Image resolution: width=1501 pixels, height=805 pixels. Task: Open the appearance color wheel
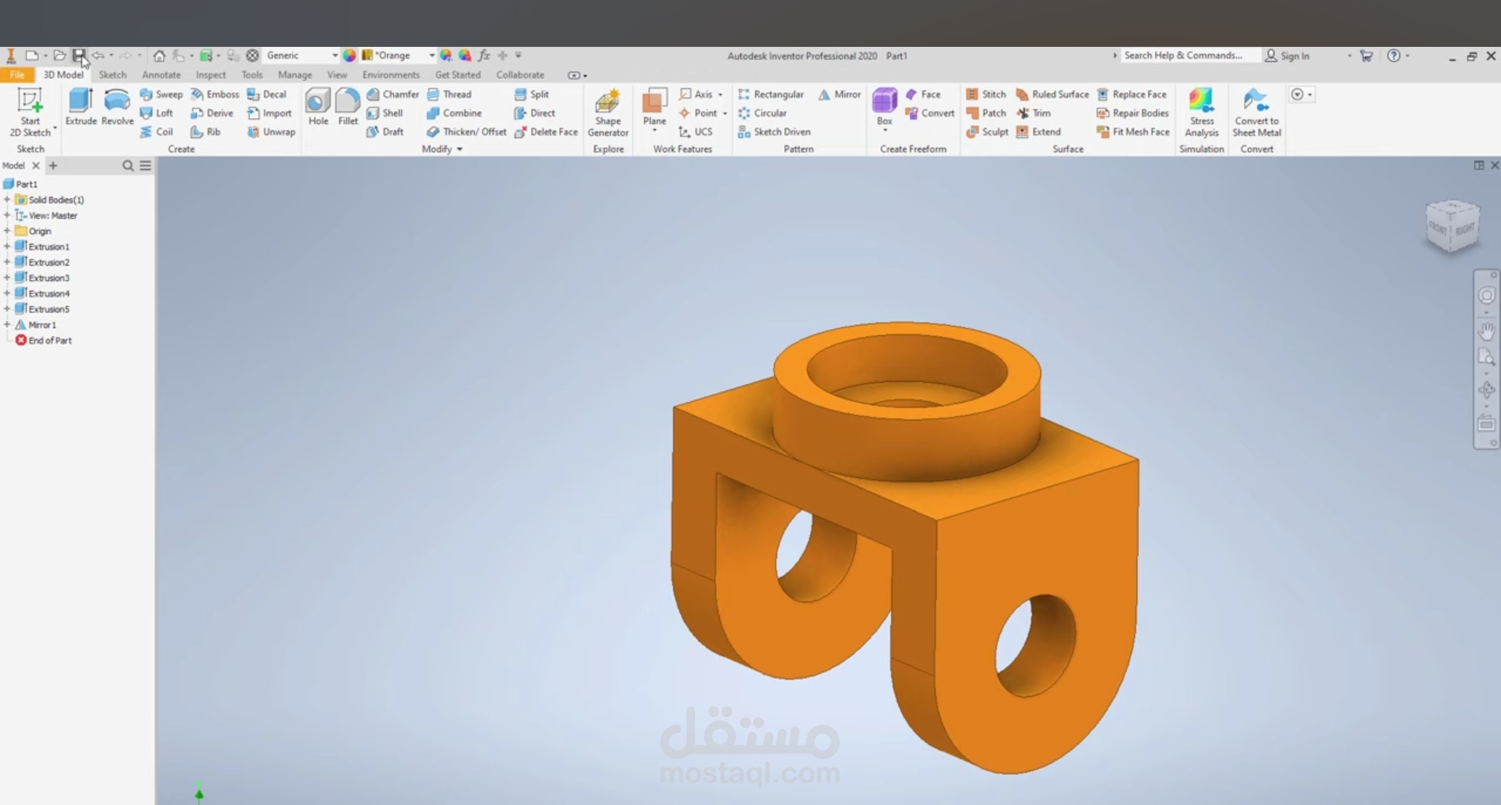pyautogui.click(x=349, y=56)
